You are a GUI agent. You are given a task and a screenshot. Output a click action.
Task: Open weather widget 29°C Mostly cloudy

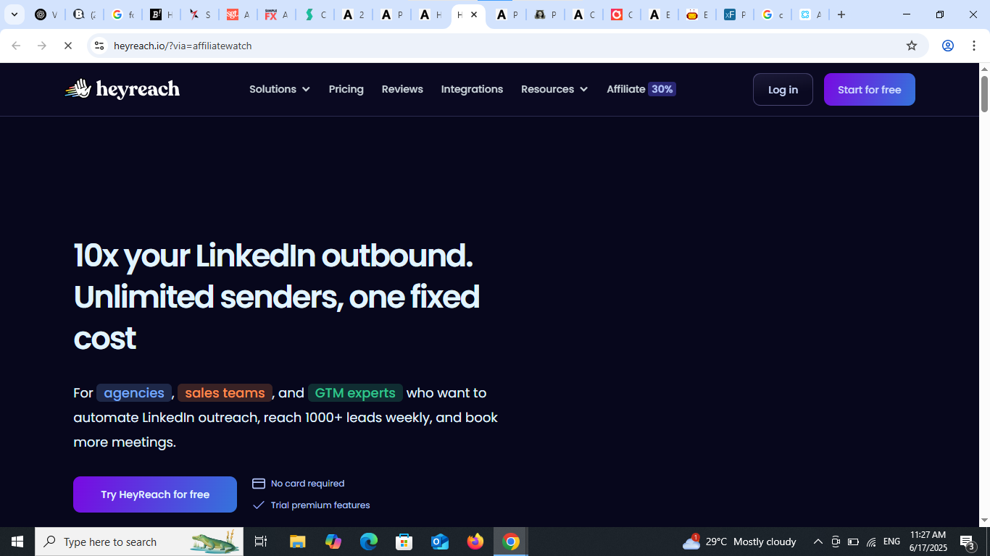(x=739, y=542)
